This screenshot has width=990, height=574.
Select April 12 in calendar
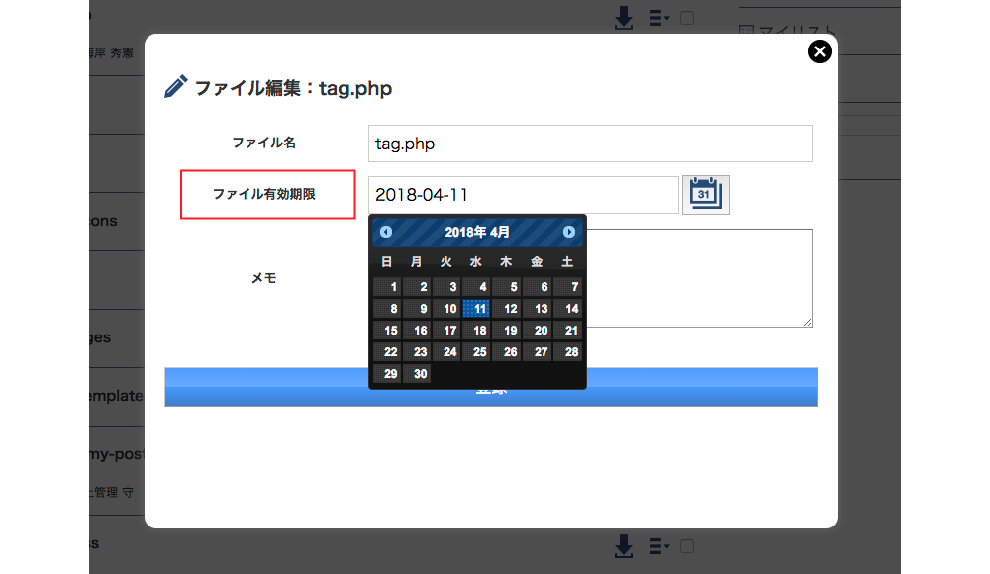coord(506,308)
